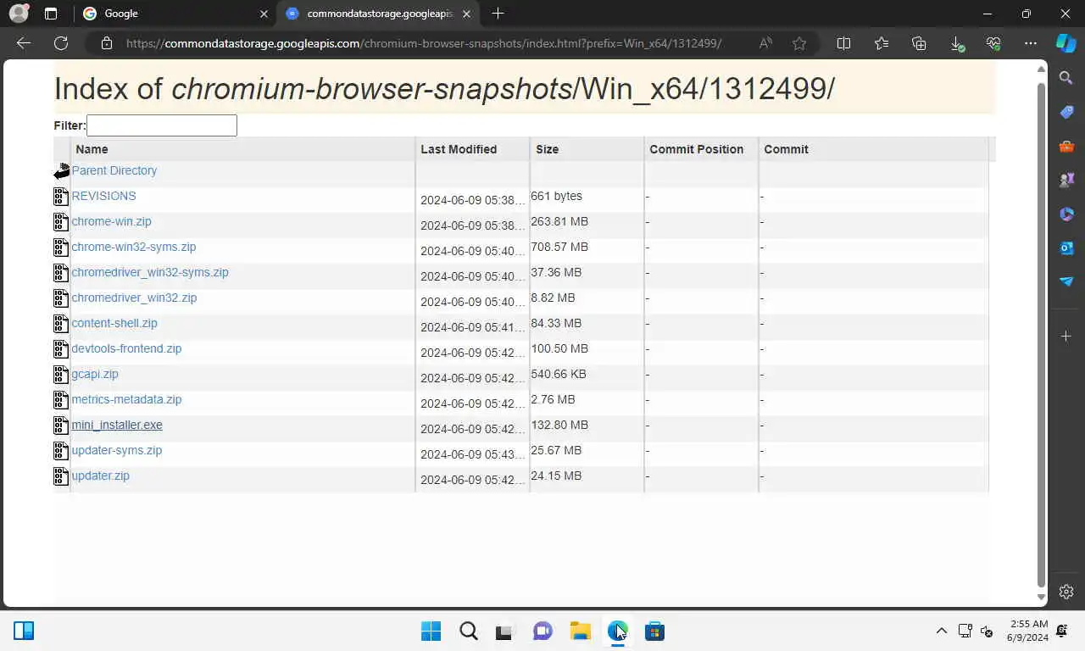Select the 263.81 MB size cell

point(559,221)
